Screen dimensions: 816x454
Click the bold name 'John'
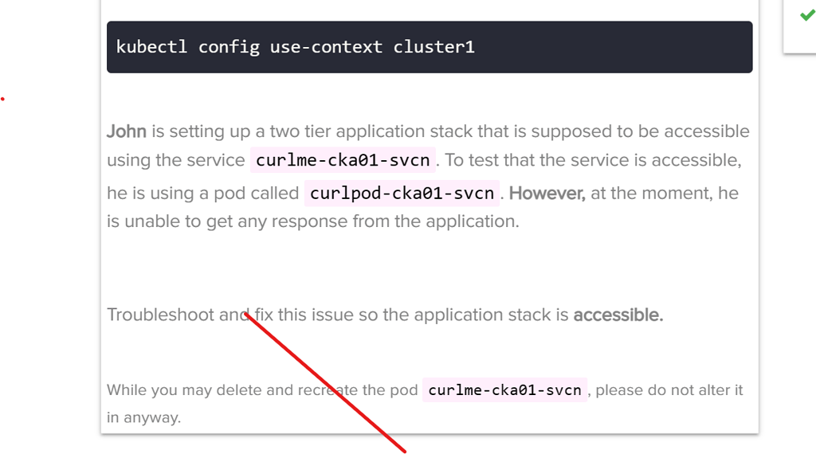tap(127, 131)
